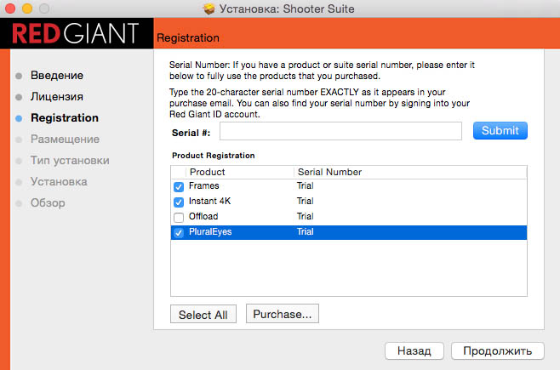Click the Trial value for PluralEyes
Viewport: 560px width, 370px height.
tap(306, 232)
